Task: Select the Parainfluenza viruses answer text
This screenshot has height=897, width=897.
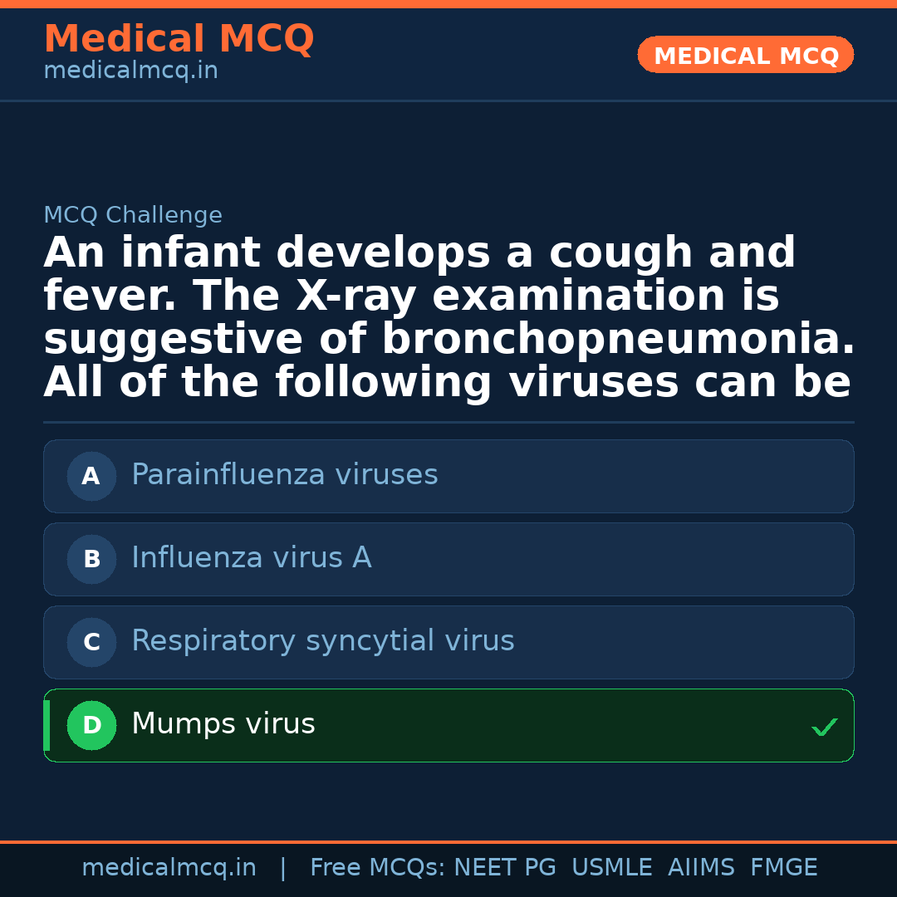Action: pyautogui.click(x=284, y=475)
